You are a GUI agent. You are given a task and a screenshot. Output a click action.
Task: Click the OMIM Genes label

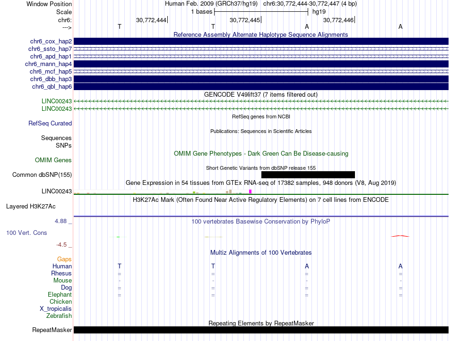point(53,160)
